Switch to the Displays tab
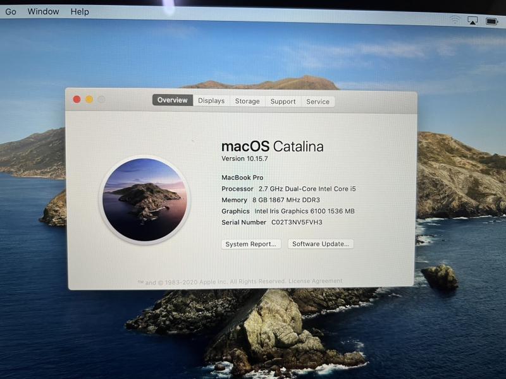Image resolution: width=506 pixels, height=379 pixels. pyautogui.click(x=211, y=101)
